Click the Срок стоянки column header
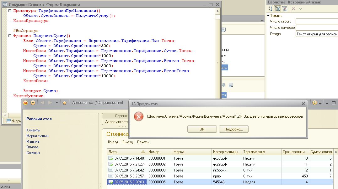The image size is (338, 189). [x=295, y=152]
